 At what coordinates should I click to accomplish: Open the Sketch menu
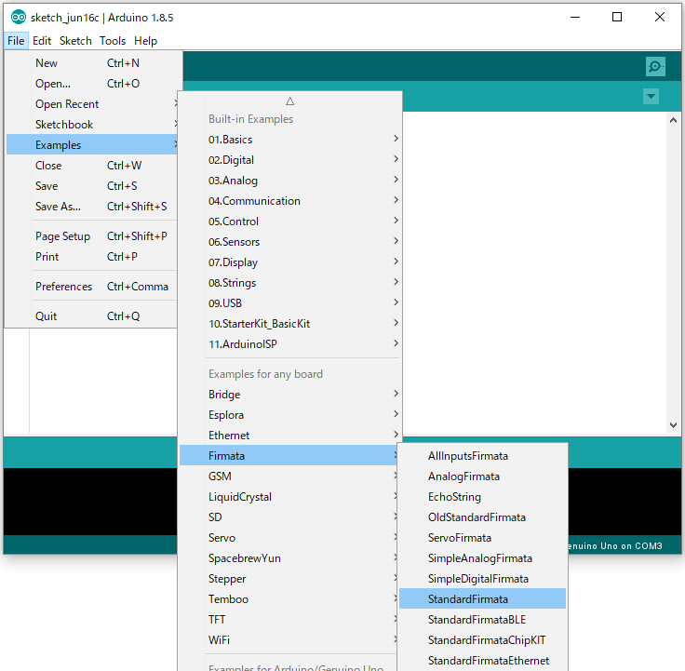(x=75, y=41)
